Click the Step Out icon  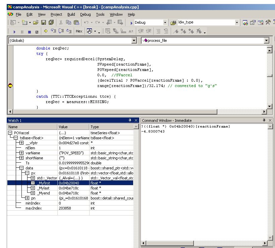pos(69,31)
